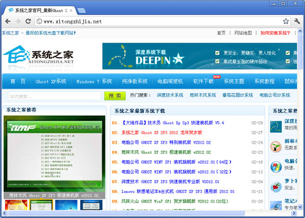Viewport: 305px width, 218px height.
Task: Click the 更安全、更稳定、更人性化 banner checkbox
Action: coord(217,53)
